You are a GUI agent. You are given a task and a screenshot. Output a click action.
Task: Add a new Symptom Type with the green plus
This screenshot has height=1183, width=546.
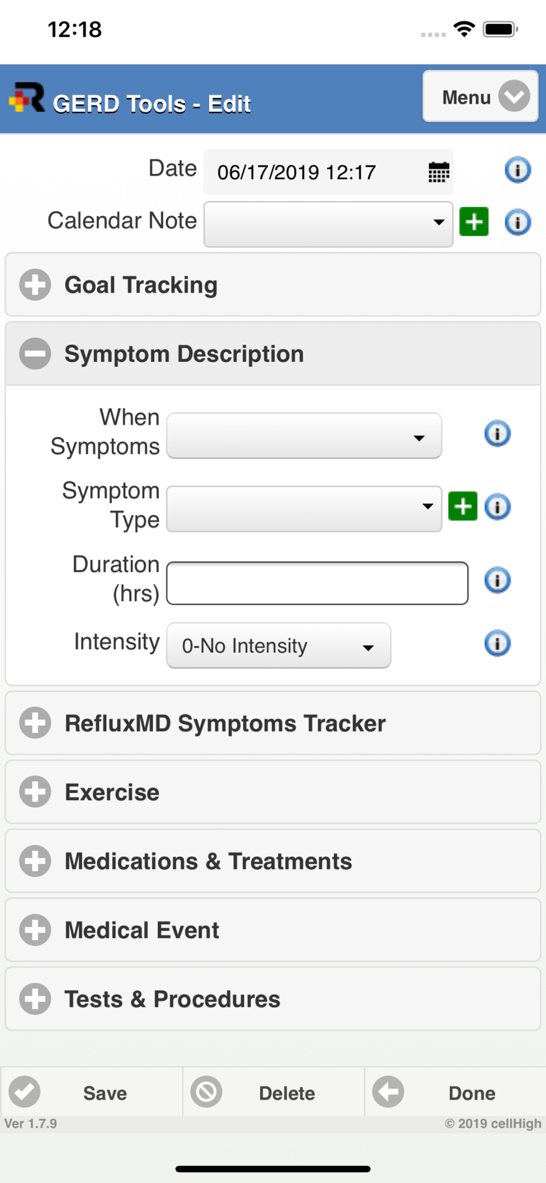click(463, 506)
